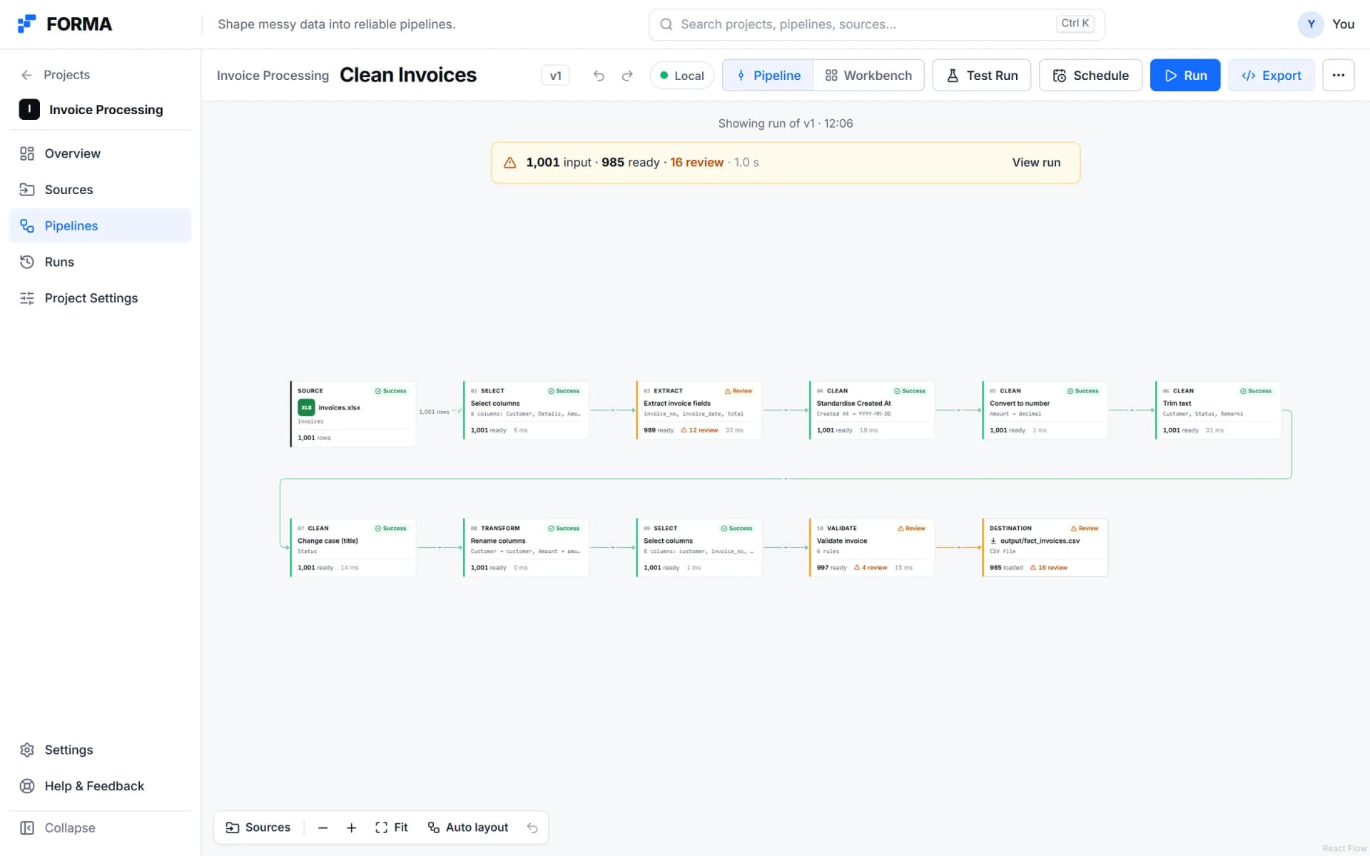
Task: Open the Sources panel from bottom toolbar
Action: tap(258, 827)
